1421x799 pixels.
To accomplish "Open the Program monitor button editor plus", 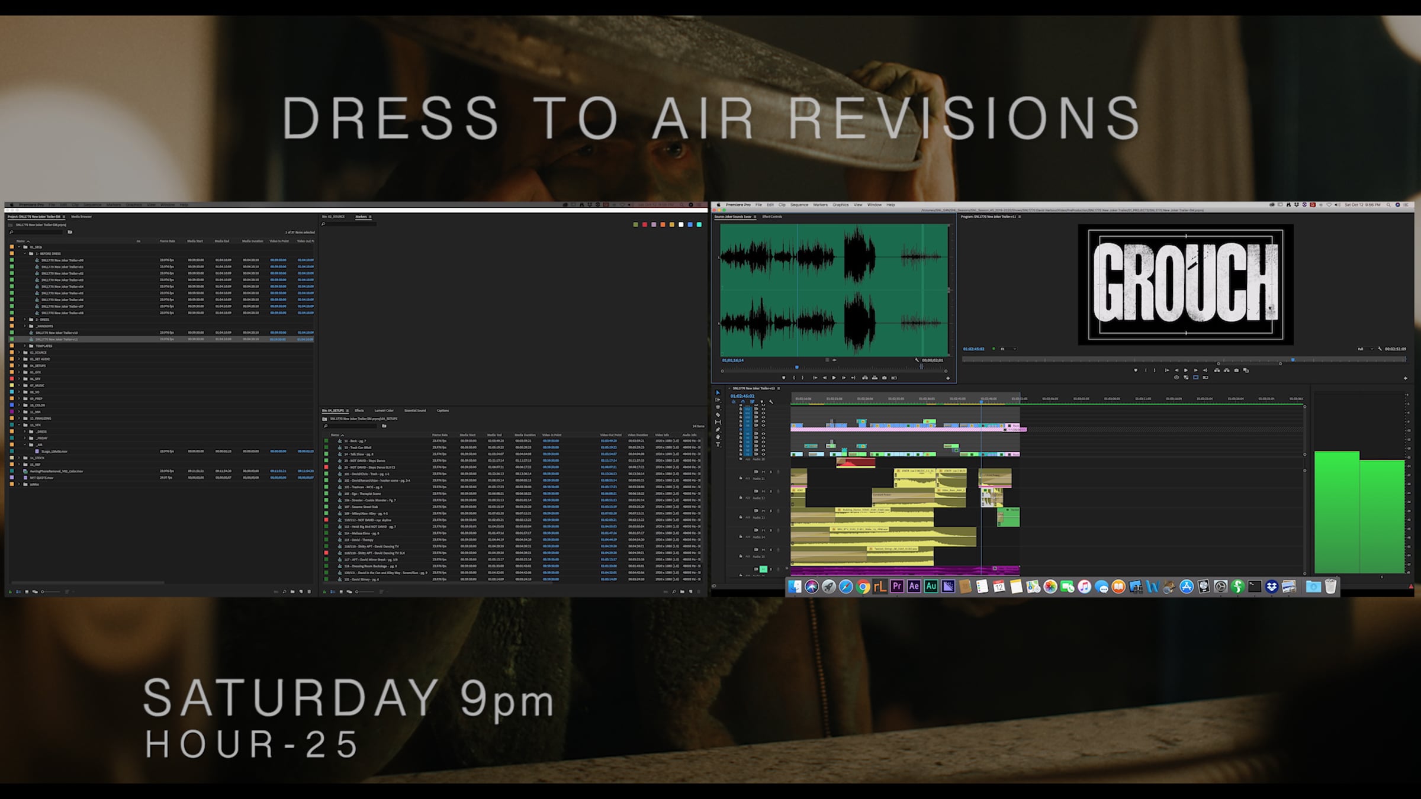I will 1406,378.
